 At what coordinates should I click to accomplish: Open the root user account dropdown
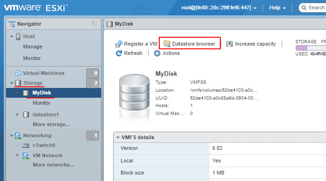[219, 8]
